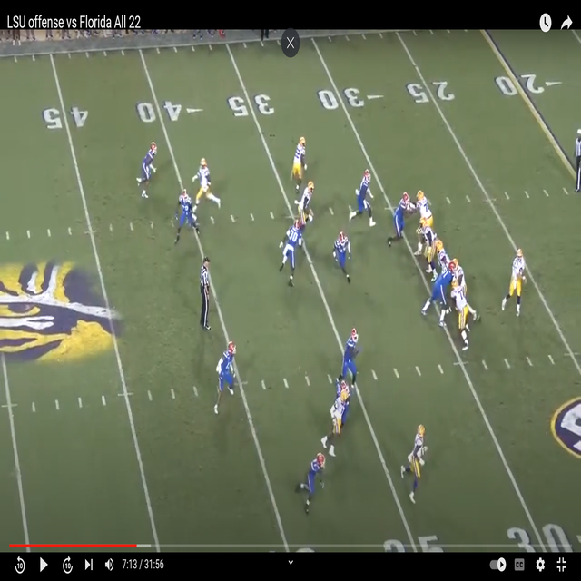Click the Watch Later clock icon
This screenshot has height=581, width=581.
pos(545,23)
